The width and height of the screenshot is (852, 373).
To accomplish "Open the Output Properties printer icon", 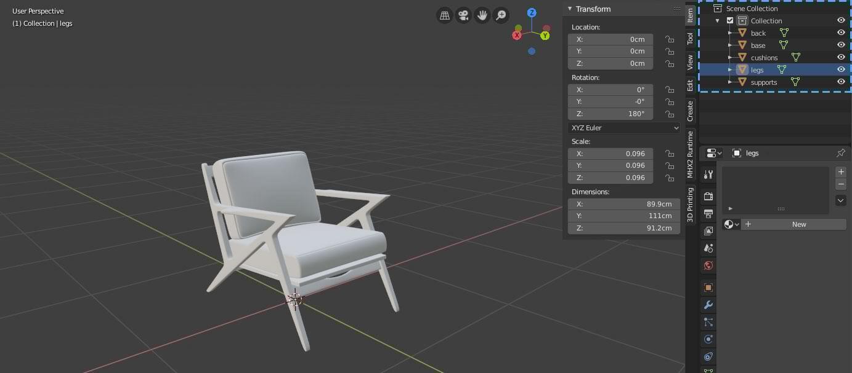I will click(x=708, y=213).
